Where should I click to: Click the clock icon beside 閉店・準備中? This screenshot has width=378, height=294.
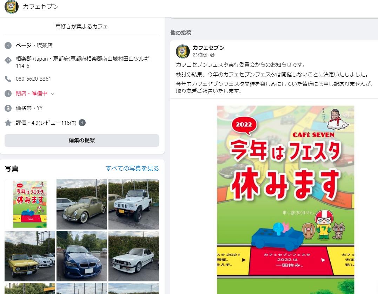pyautogui.click(x=8, y=94)
